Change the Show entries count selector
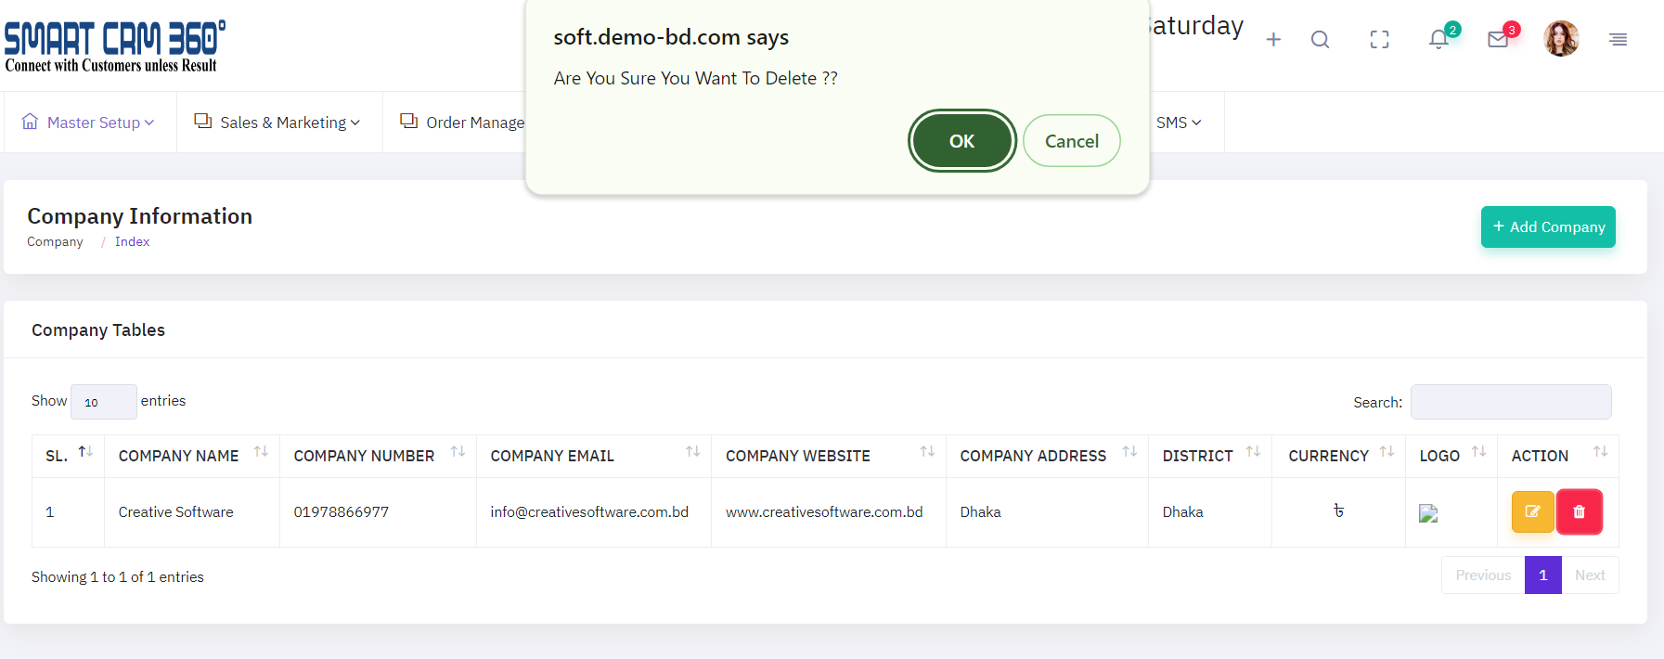1664x659 pixels. click(x=103, y=402)
